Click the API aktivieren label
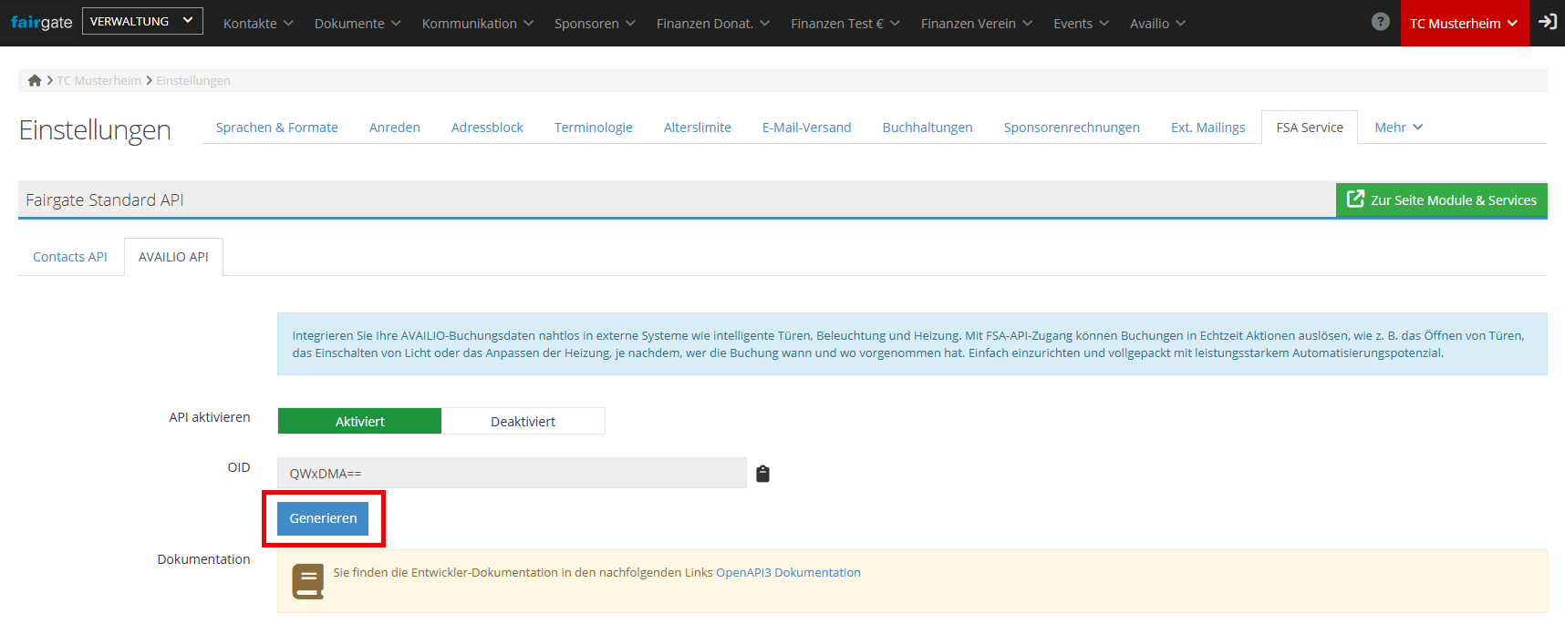This screenshot has height=624, width=1565. pyautogui.click(x=210, y=417)
